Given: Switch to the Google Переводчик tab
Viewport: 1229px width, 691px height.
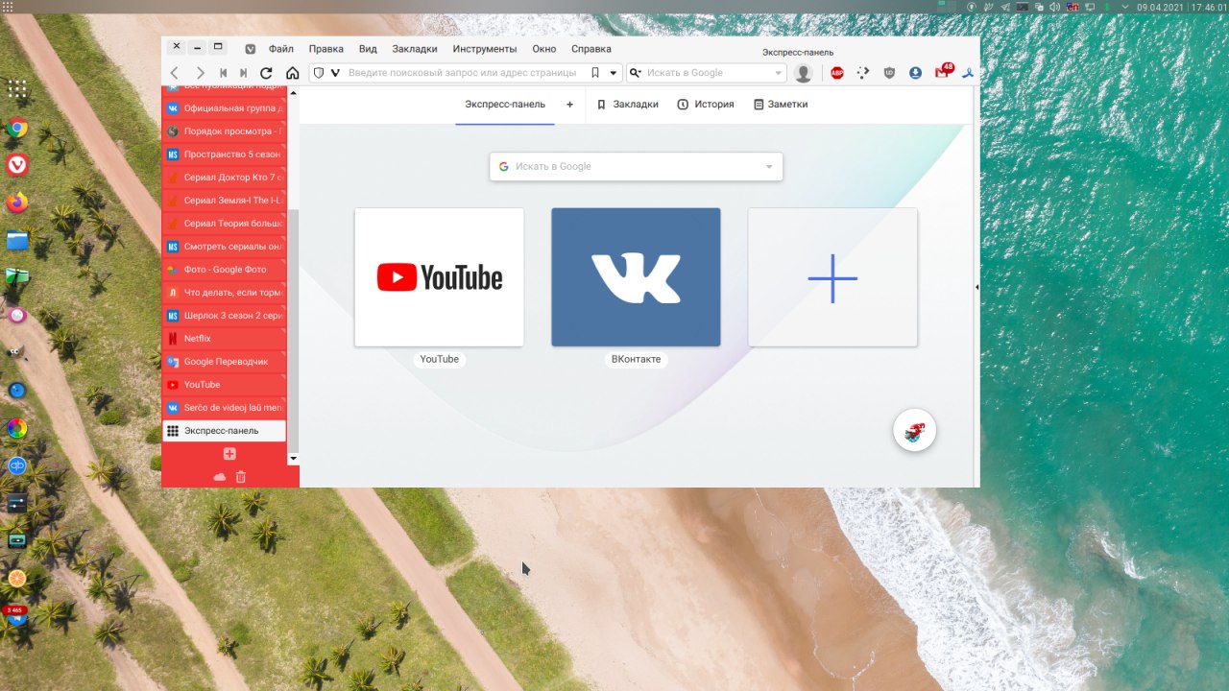Looking at the screenshot, I should click(x=225, y=362).
